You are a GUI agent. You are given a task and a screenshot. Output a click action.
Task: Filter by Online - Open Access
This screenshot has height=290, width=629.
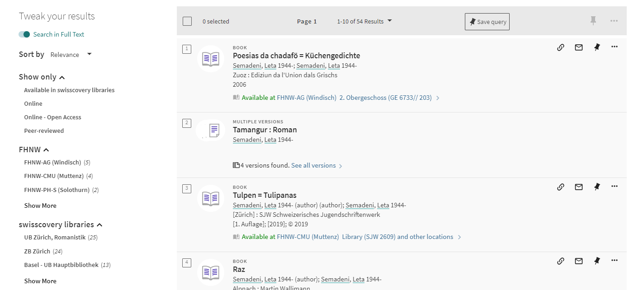click(x=52, y=117)
